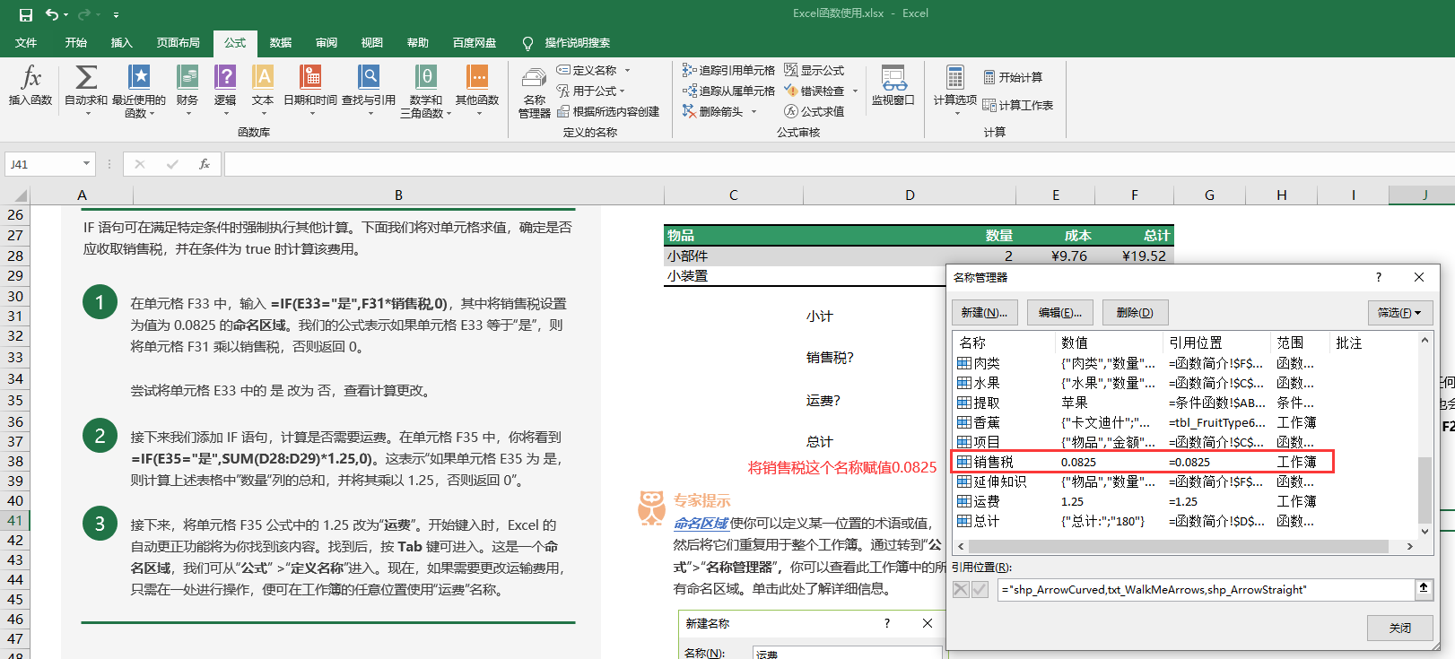
Task: Open the Name Box dropdown arrow
Action: [86, 164]
